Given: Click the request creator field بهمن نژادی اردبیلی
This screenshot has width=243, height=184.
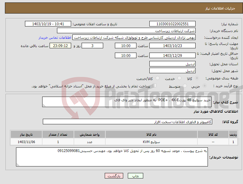Looking at the screenshot, I should pos(134,38).
